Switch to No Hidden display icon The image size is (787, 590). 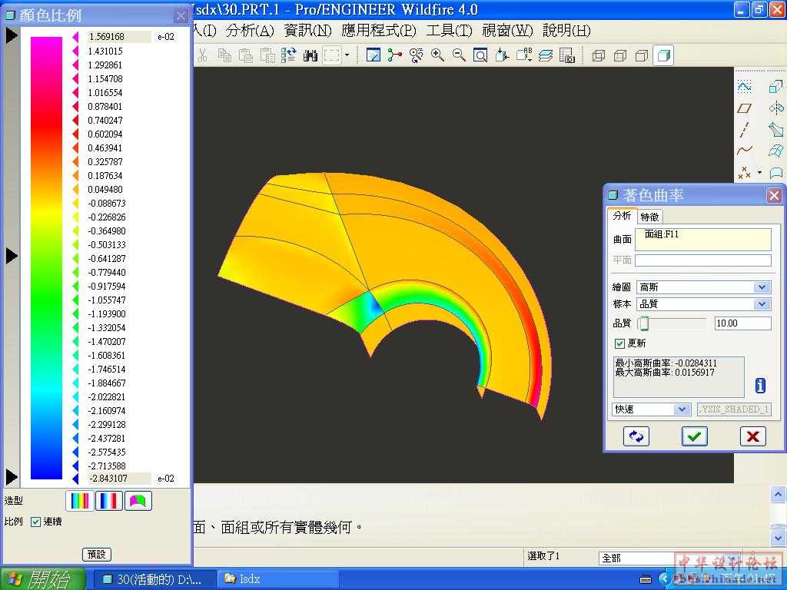click(642, 55)
